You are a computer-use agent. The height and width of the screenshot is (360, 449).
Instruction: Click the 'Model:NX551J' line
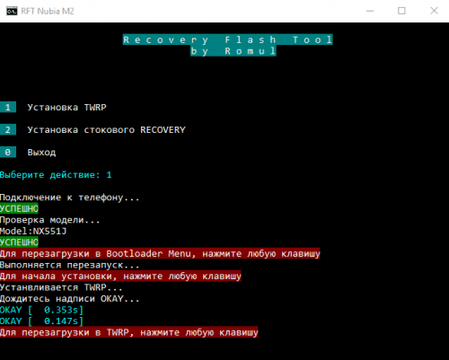tap(33, 231)
